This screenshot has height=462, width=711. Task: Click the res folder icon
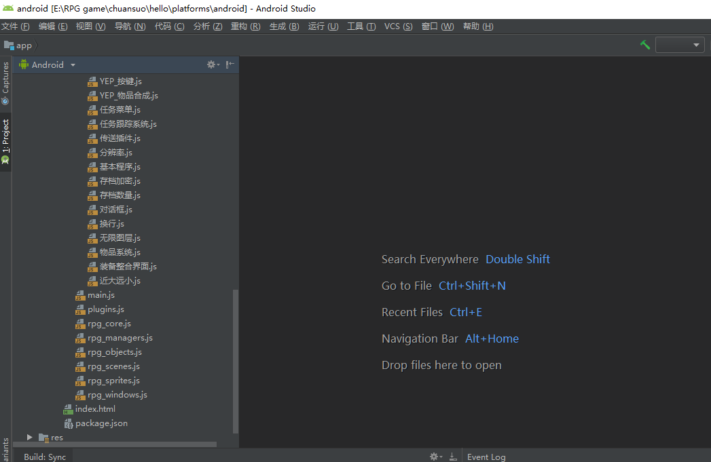(x=43, y=438)
